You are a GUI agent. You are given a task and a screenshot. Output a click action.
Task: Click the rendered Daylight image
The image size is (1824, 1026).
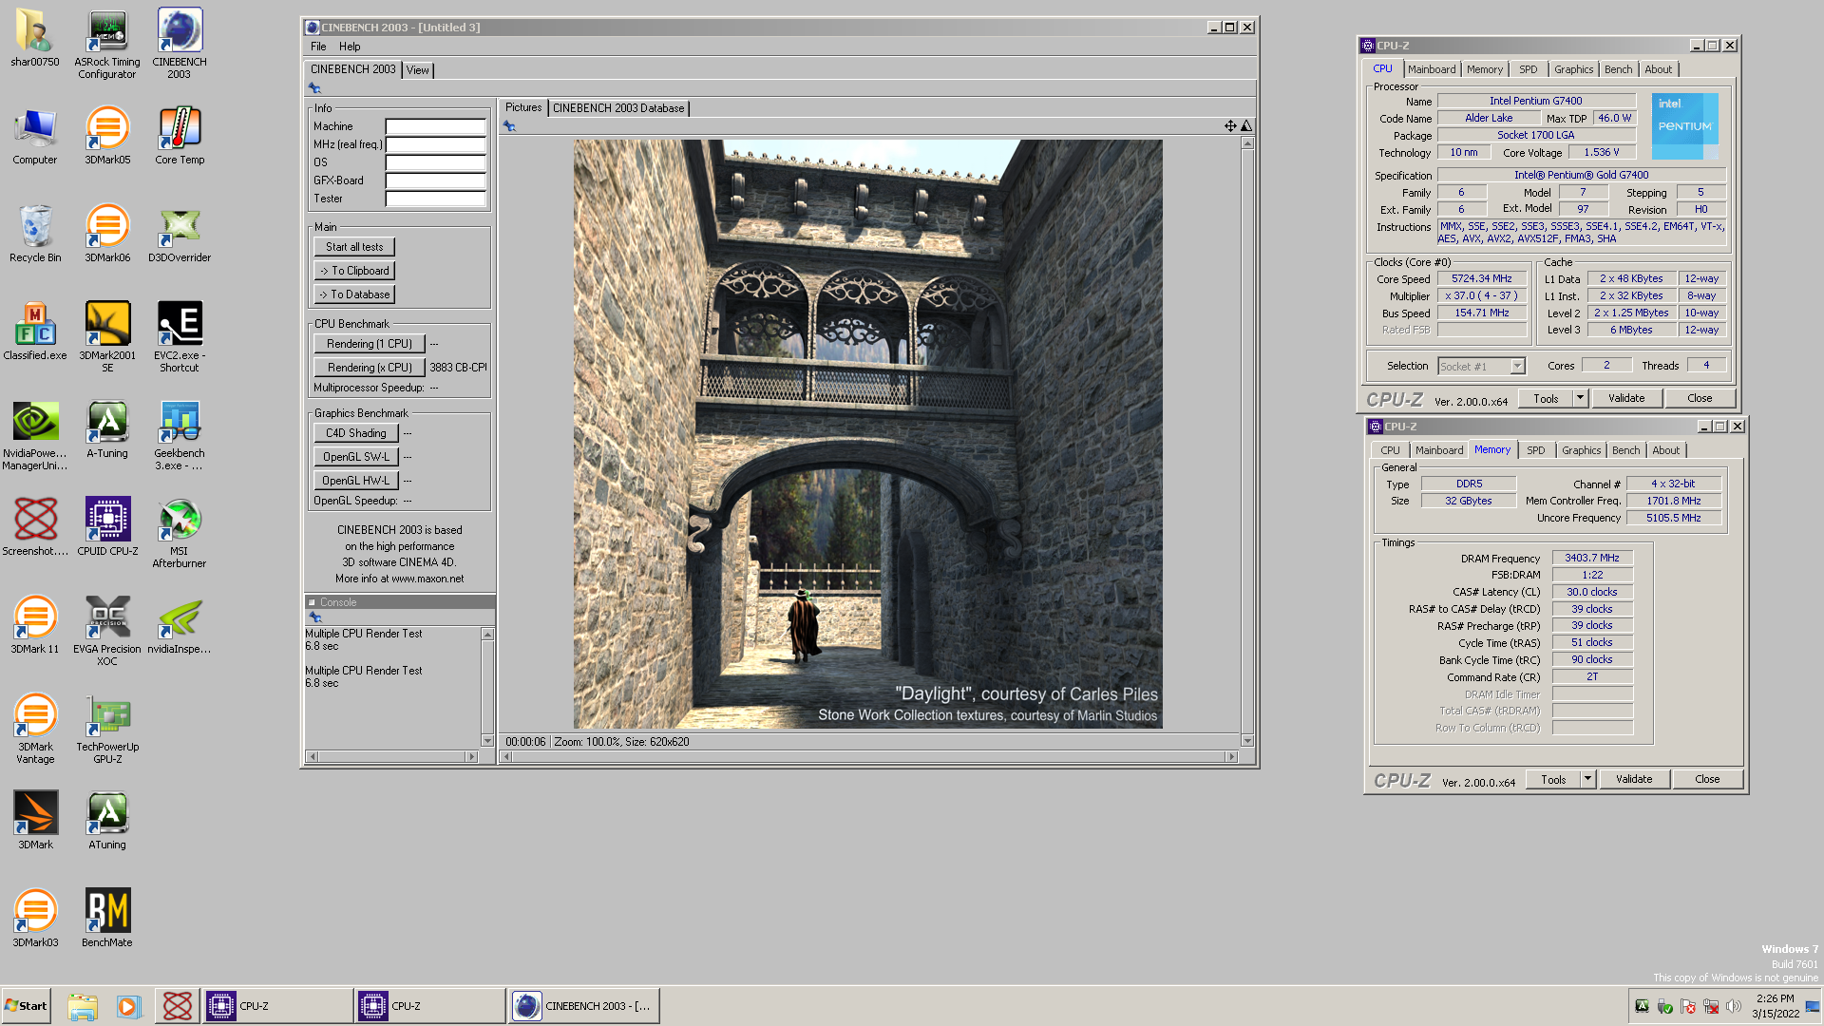tap(867, 434)
